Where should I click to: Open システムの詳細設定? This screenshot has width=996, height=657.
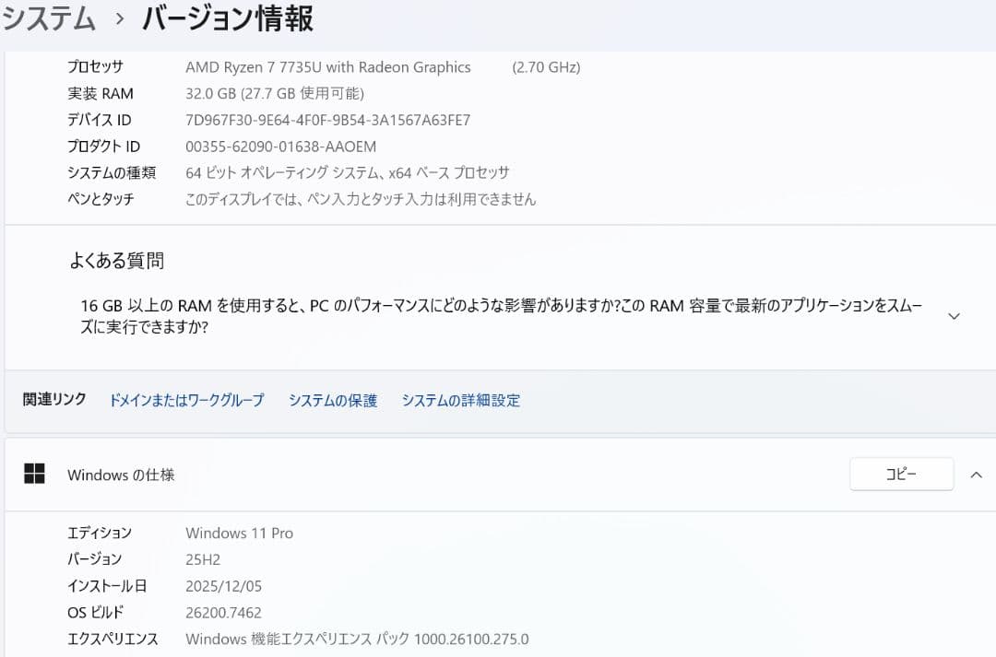coord(460,400)
